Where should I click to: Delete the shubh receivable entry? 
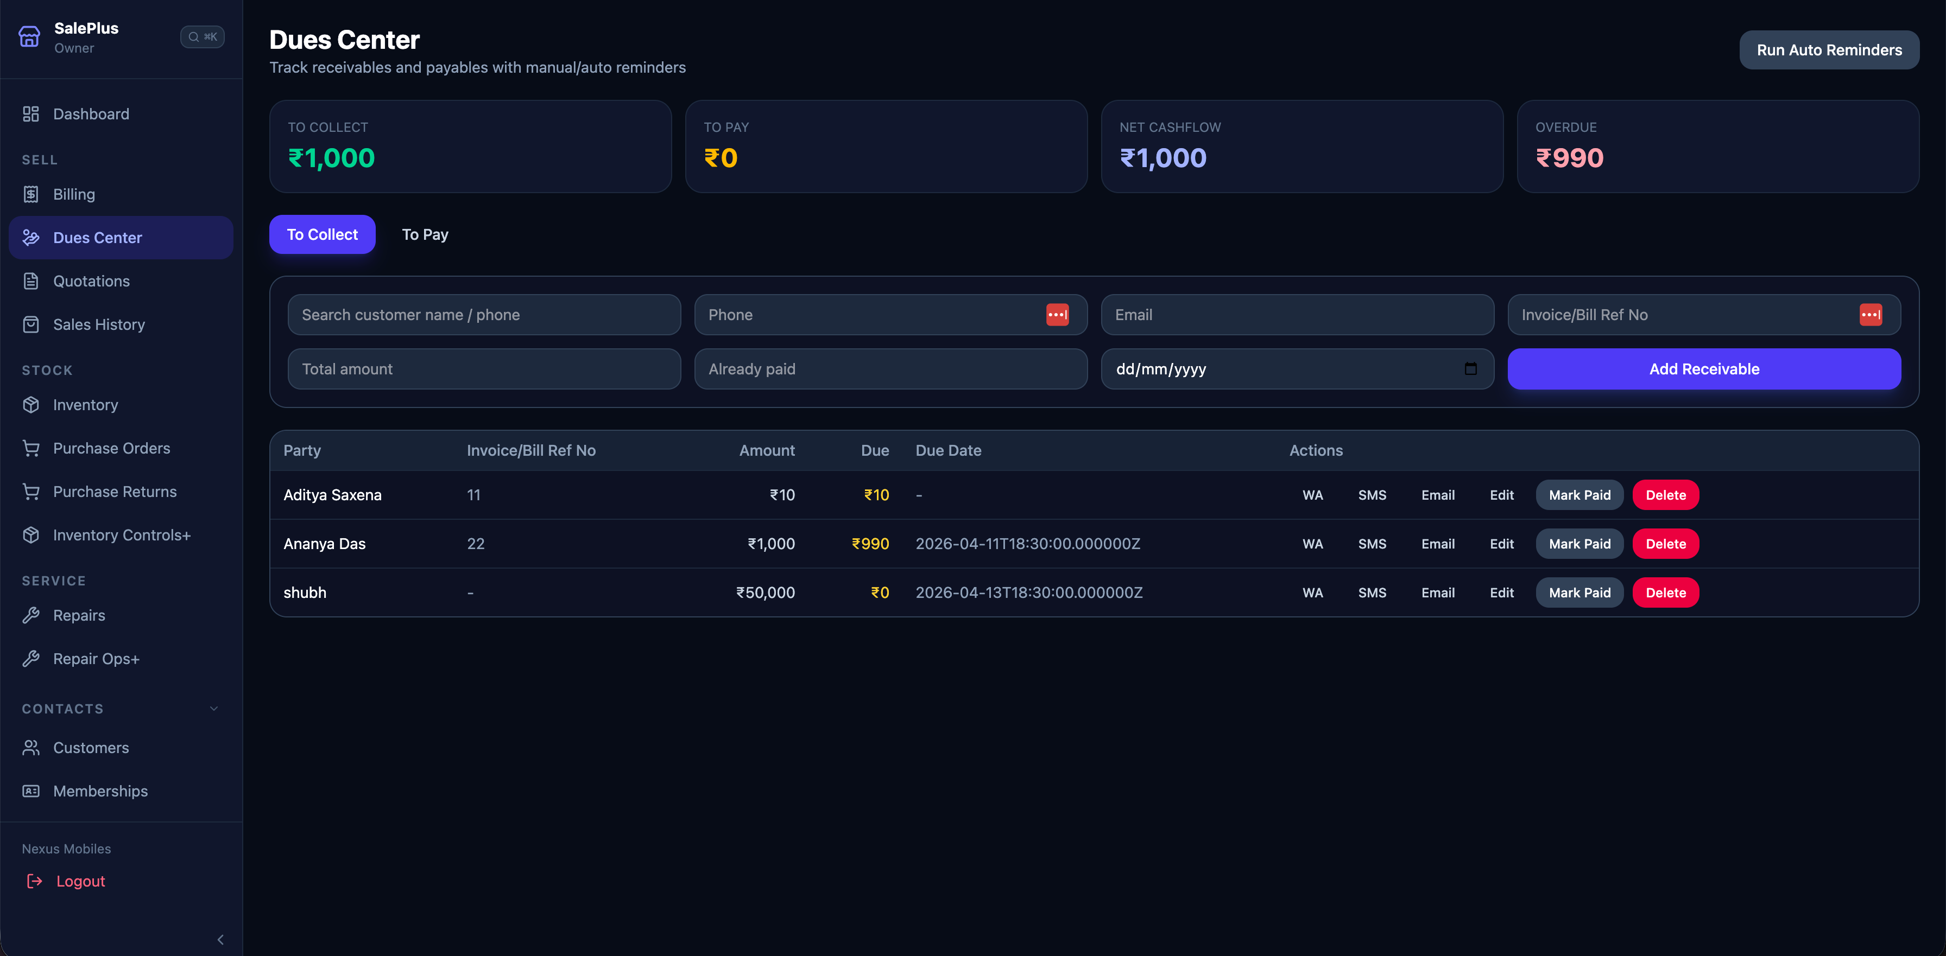[1666, 592]
